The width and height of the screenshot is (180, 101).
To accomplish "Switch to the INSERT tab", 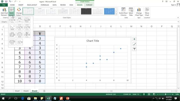I will pyautogui.click(x=21, y=5).
